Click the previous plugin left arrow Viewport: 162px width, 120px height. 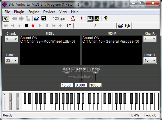14,19
